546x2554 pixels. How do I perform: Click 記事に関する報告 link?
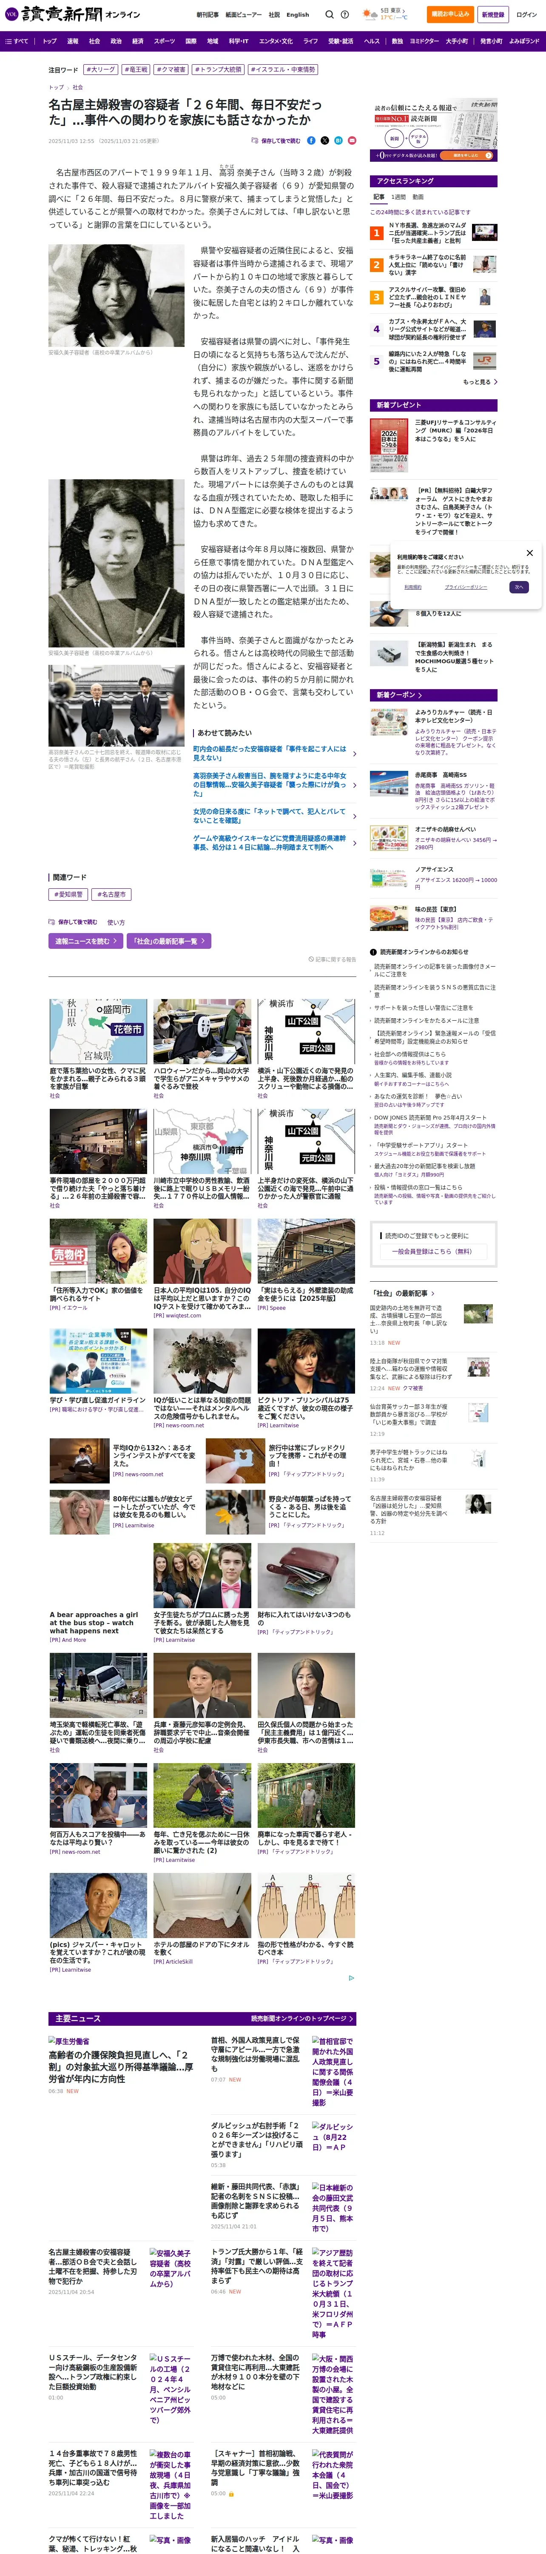pyautogui.click(x=332, y=960)
